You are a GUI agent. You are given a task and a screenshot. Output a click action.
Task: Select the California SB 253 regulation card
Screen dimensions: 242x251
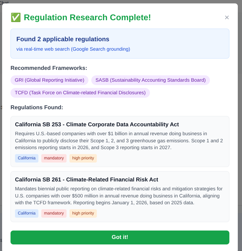point(120,141)
